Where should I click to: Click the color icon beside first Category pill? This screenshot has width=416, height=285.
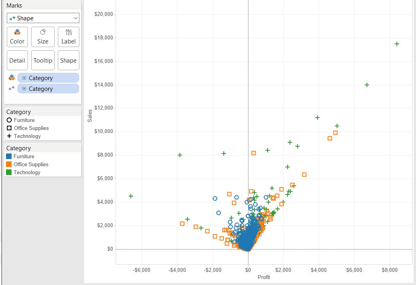[12, 78]
